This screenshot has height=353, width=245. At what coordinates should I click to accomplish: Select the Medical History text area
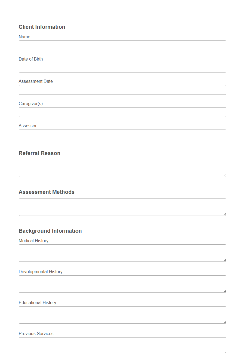click(122, 253)
